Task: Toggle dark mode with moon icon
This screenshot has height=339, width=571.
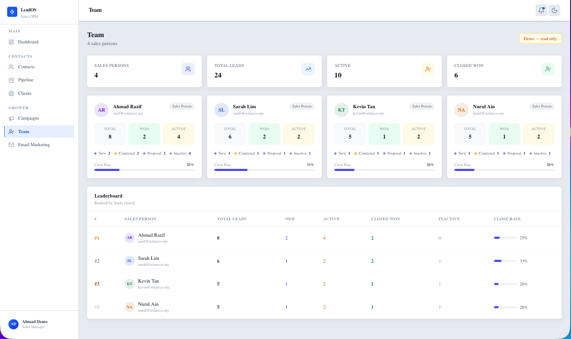Action: pos(554,11)
